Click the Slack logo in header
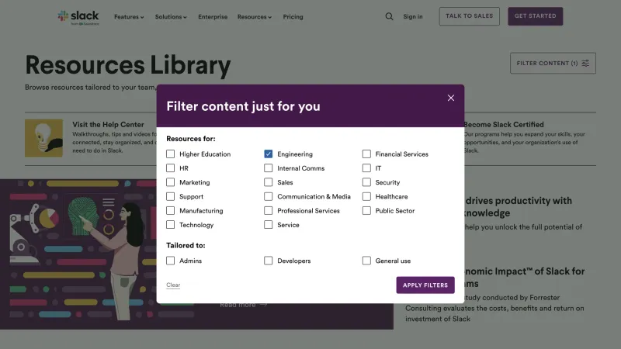The image size is (621, 349). 78,17
